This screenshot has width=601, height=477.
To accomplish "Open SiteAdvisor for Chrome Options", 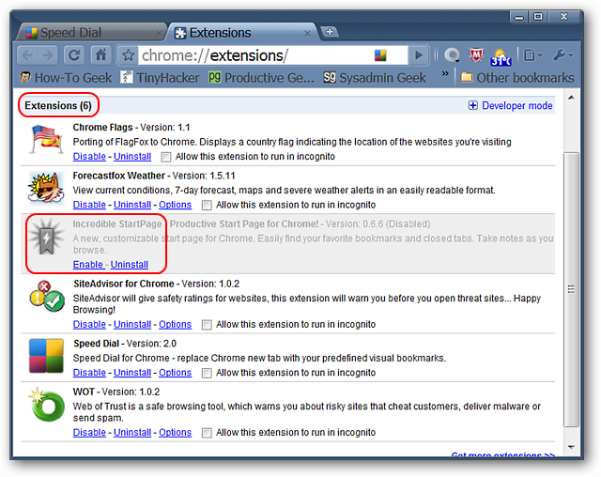I will click(176, 325).
